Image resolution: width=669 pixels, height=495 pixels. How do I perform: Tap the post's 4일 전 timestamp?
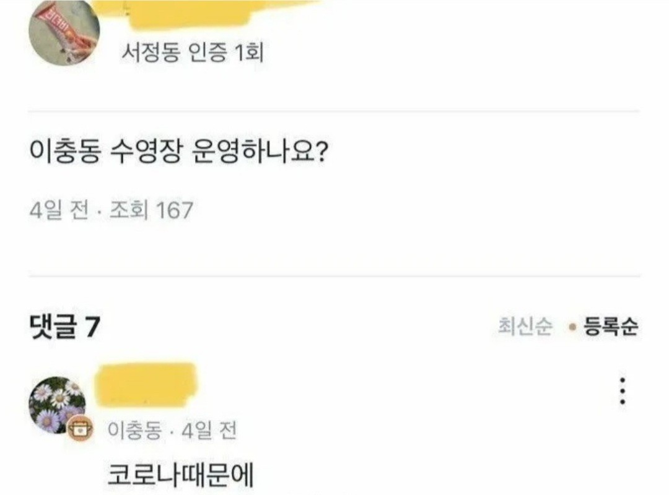(59, 210)
